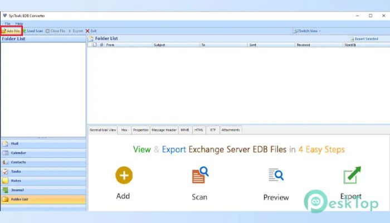
Task: Select Mail in the navigation pane
Action: (x=43, y=144)
